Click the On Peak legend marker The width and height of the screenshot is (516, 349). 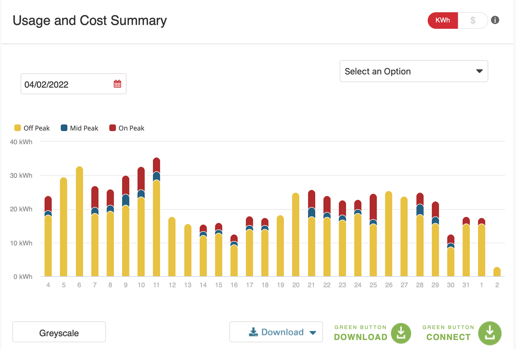(x=113, y=128)
